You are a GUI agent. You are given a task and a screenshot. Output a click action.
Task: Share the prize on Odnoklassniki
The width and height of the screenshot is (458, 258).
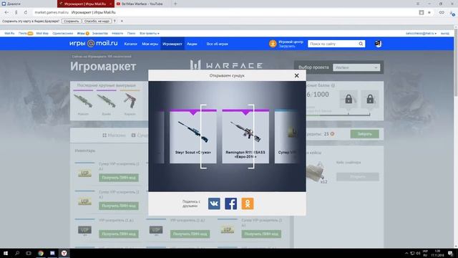[248, 204]
